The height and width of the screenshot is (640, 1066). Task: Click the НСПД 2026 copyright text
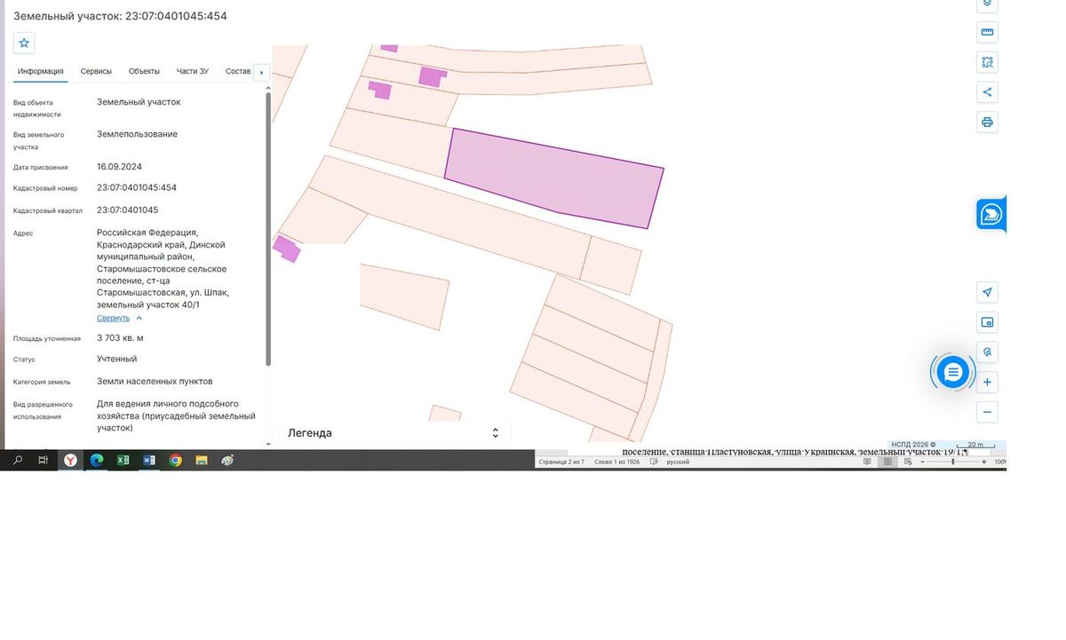[913, 445]
